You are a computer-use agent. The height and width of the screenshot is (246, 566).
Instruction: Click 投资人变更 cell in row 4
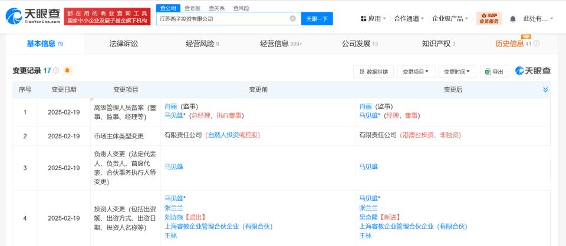tap(125, 218)
